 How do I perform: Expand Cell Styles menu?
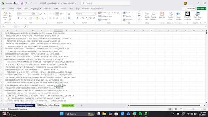point(104,20)
